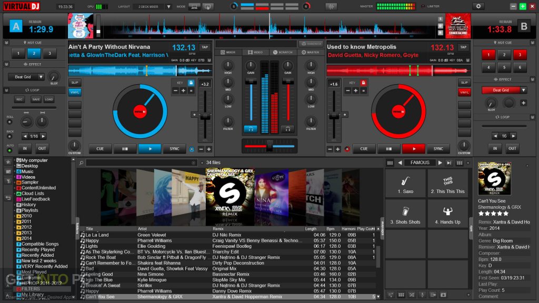Screen dimensions: 539x303
Task: Start deck B with the red play button
Action: point(414,149)
